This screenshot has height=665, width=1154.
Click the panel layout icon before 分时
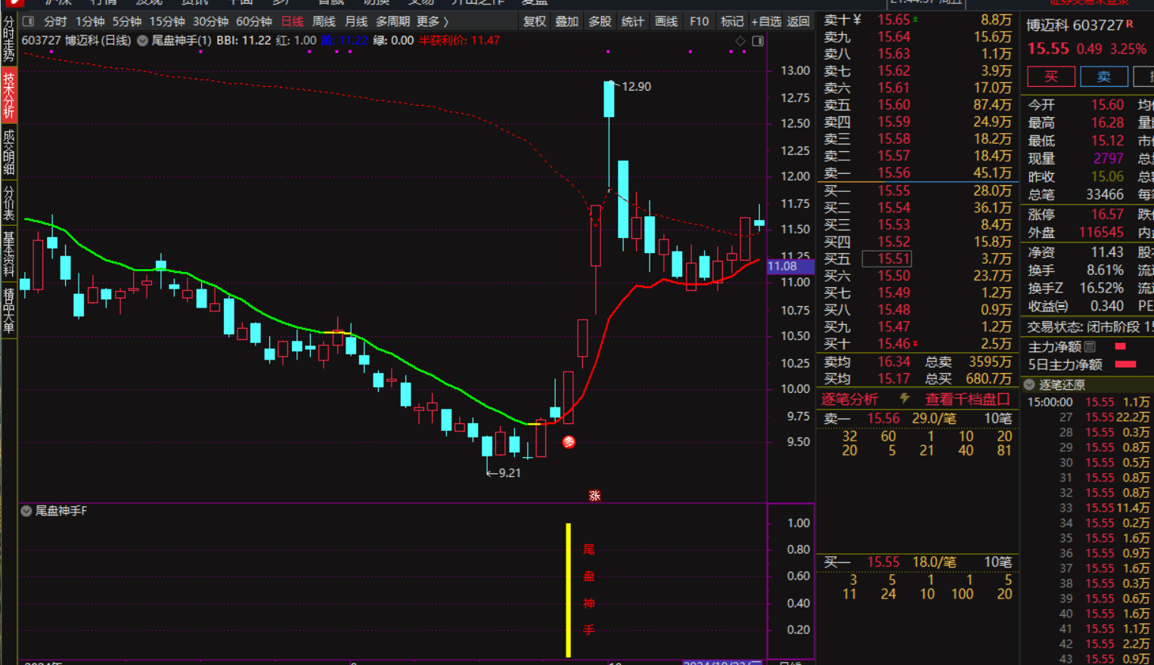(28, 21)
